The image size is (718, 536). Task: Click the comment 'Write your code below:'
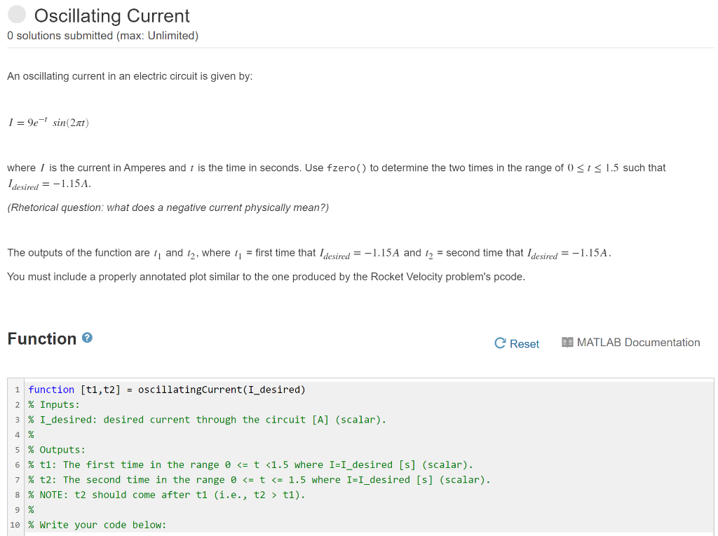click(x=98, y=525)
